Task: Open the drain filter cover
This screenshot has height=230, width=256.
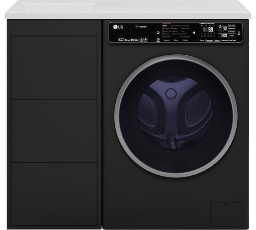Action: click(226, 214)
